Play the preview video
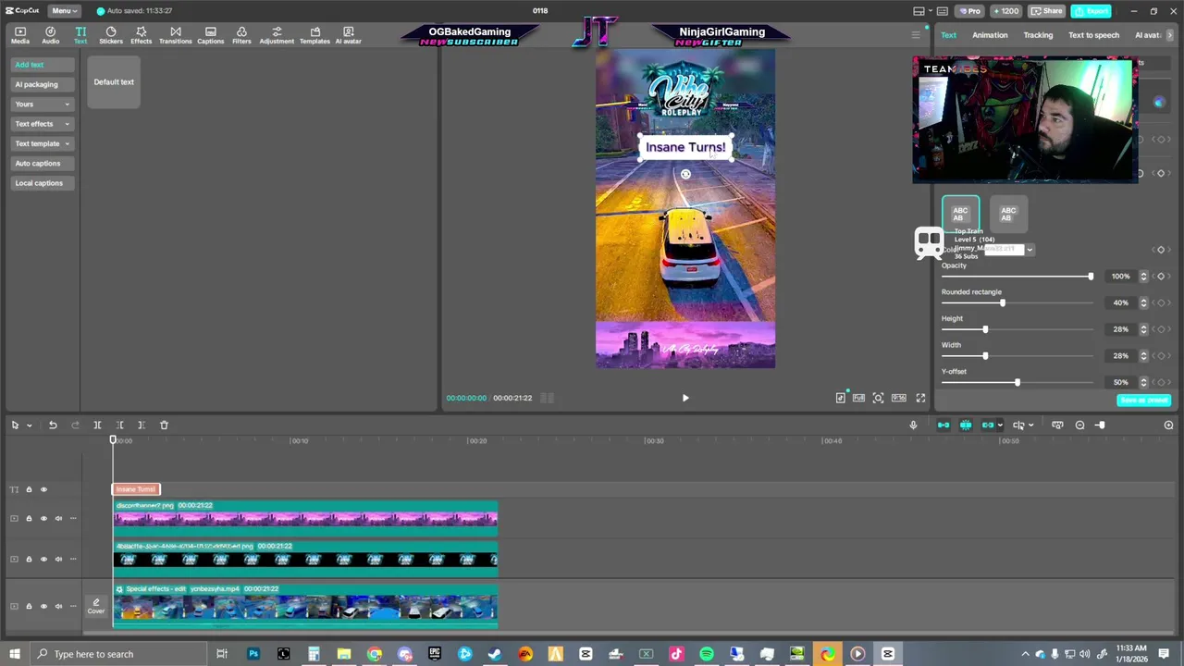 tap(685, 398)
